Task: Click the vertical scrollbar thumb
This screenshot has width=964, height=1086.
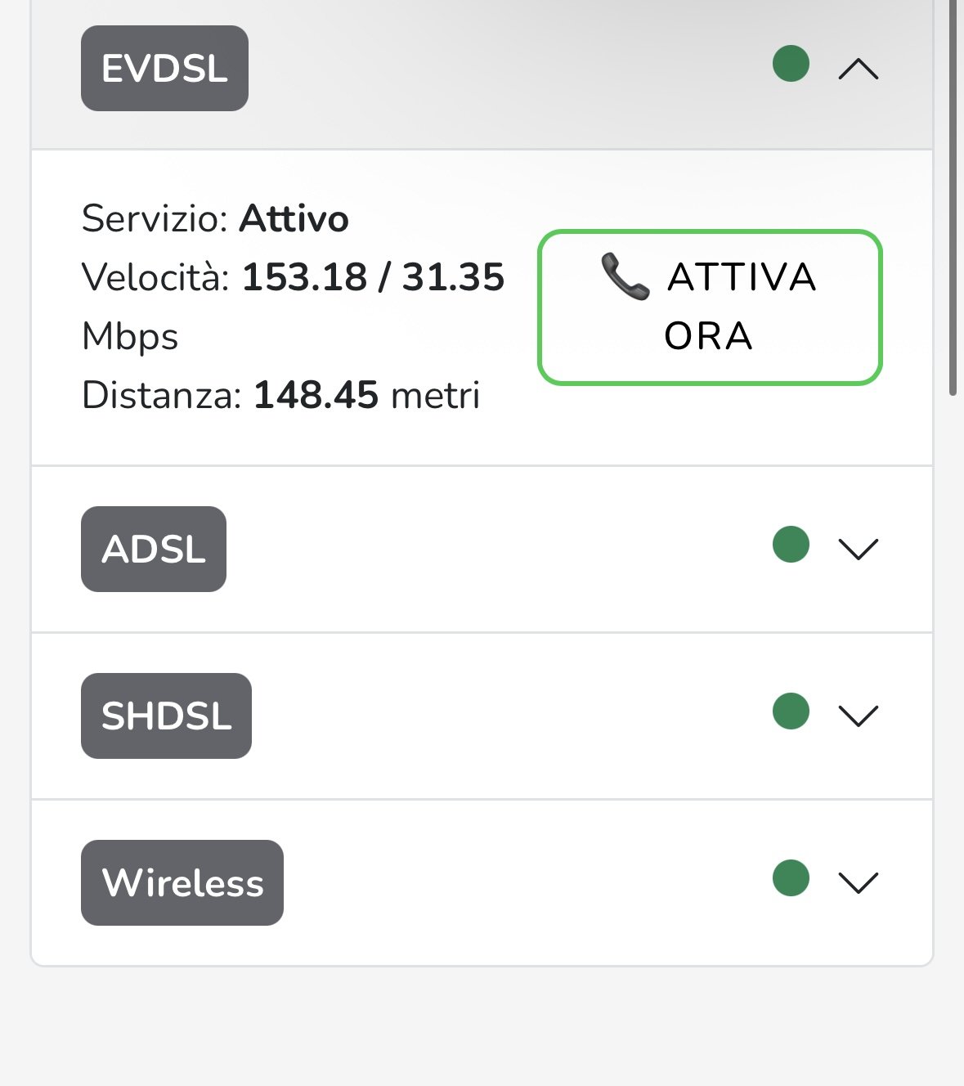Action: [x=952, y=196]
